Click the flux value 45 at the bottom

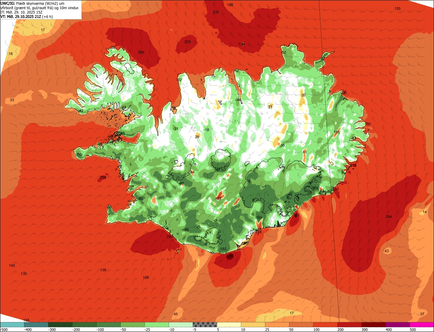tap(176, 314)
